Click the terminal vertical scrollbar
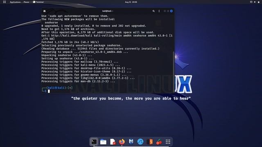Screen dimensions: 262x147 click(174, 72)
